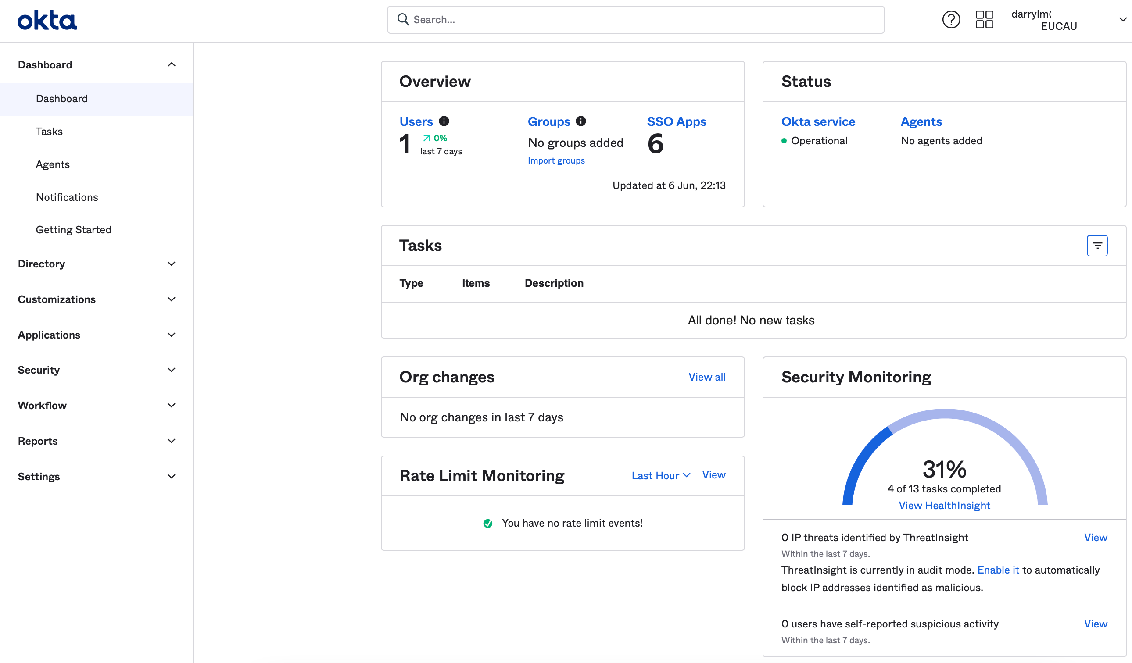Open Getting Started page
1132x663 pixels.
coord(74,230)
